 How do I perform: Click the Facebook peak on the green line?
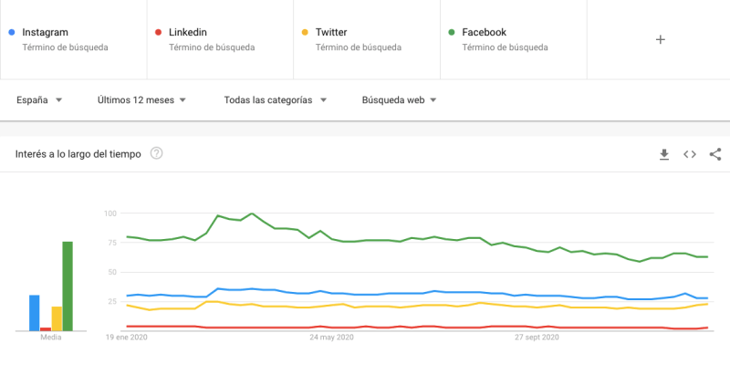252,213
